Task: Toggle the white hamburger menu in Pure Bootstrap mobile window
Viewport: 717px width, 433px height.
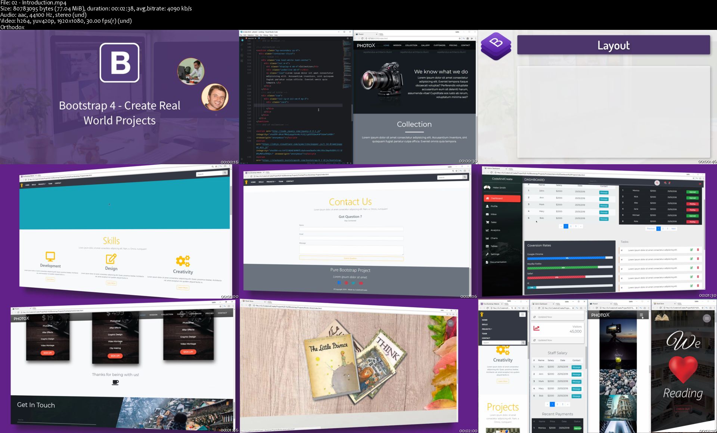Action: 522,315
